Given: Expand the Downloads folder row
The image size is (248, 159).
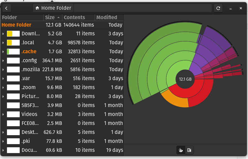Looking at the screenshot, I should [3, 34].
